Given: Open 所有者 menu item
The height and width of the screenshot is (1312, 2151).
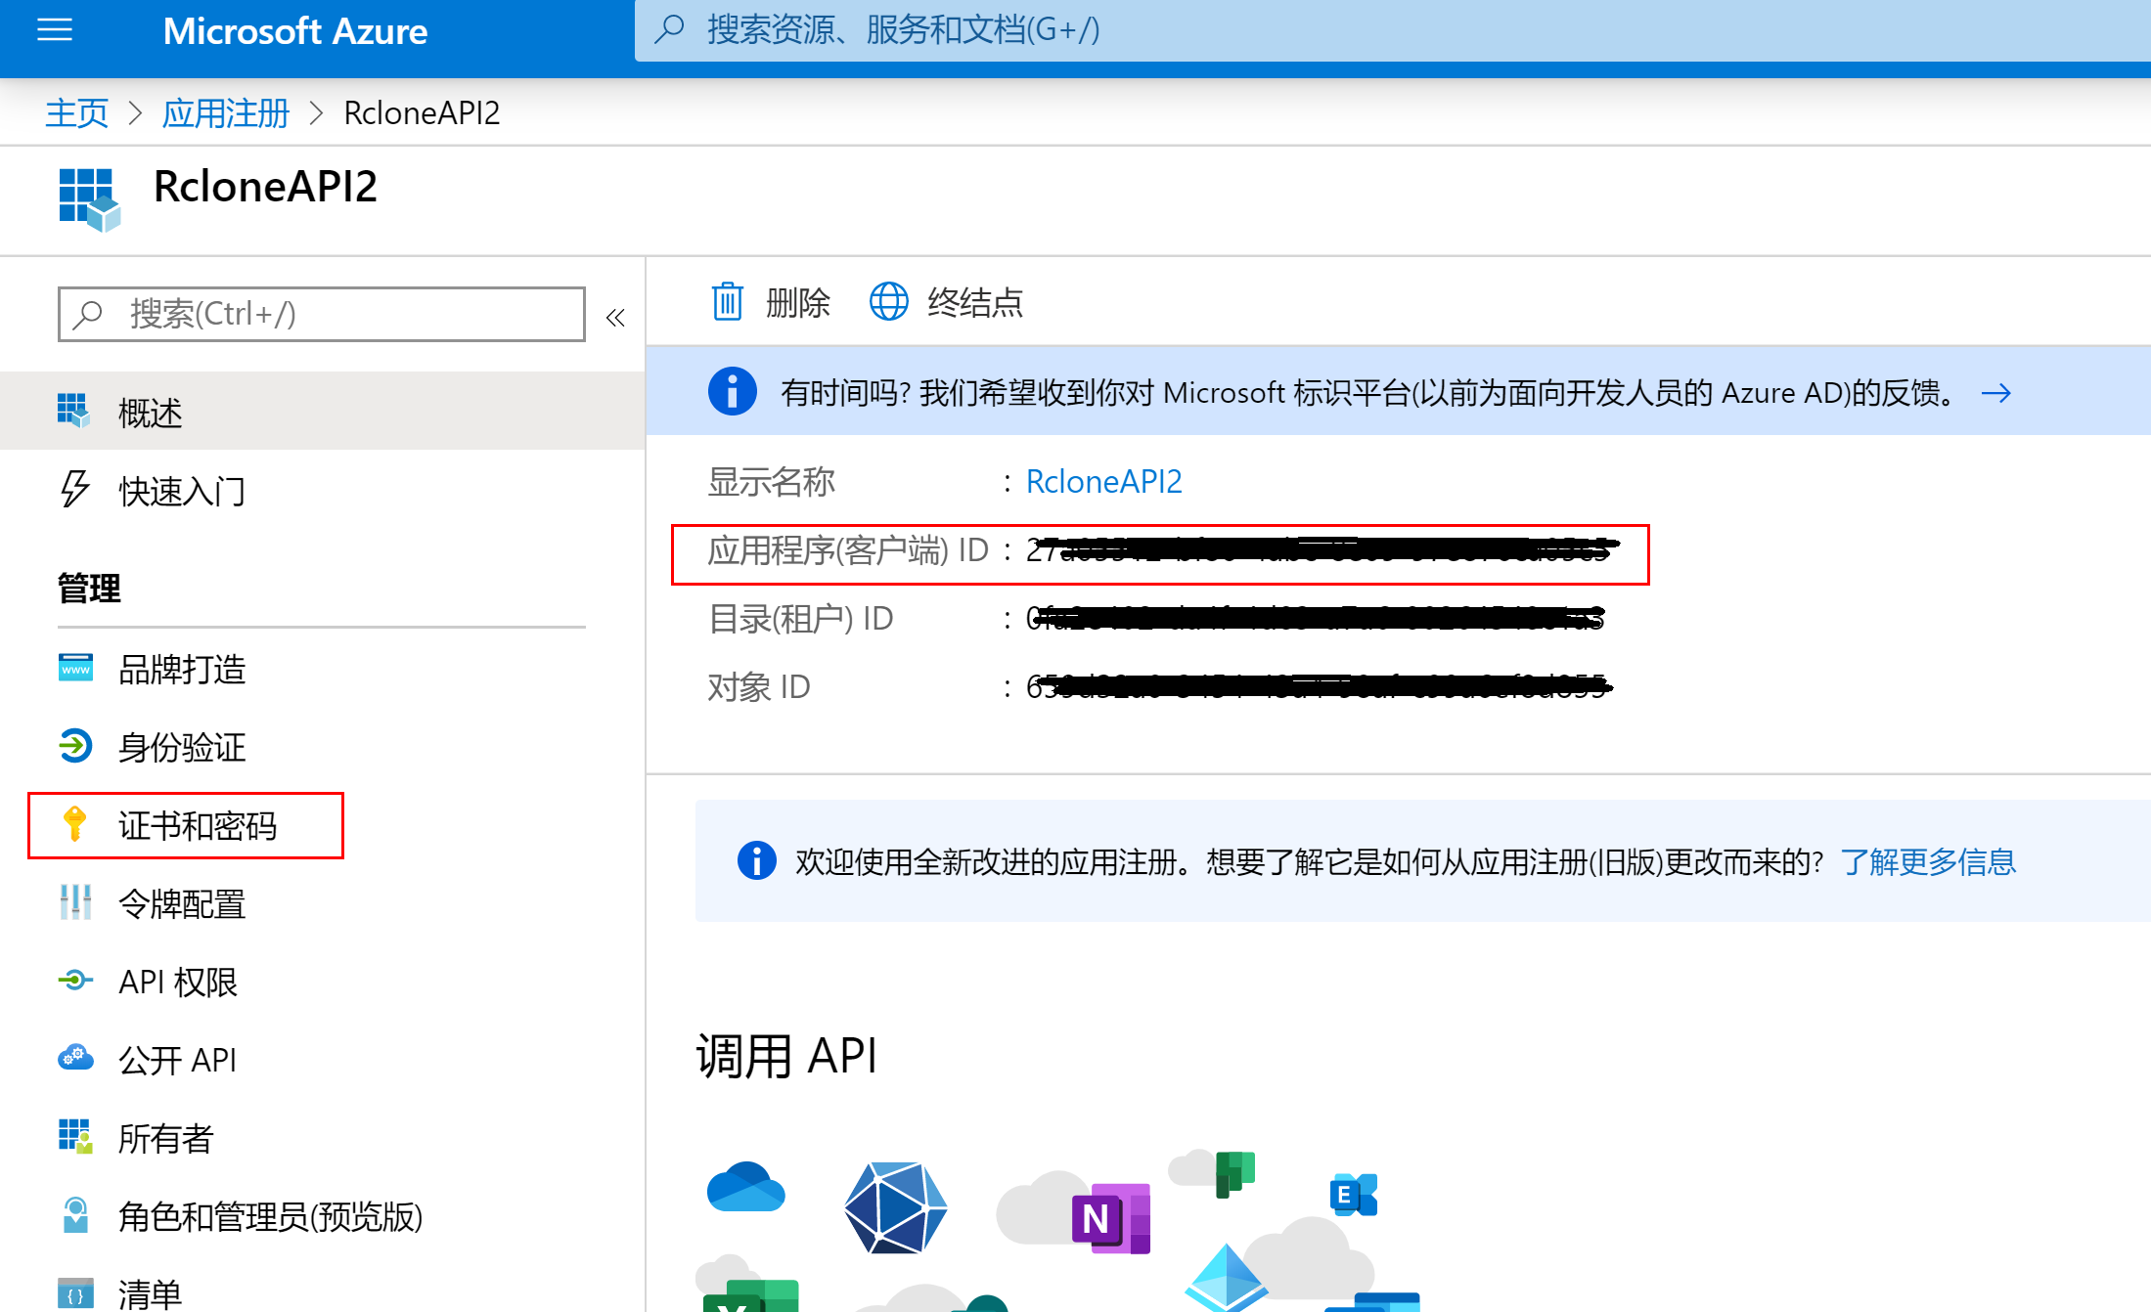Looking at the screenshot, I should coord(323,1139).
